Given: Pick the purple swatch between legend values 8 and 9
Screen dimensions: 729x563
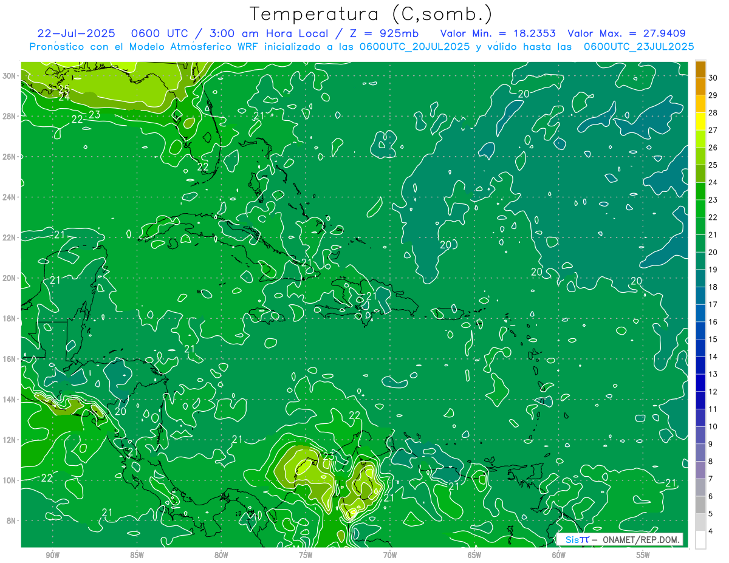Looking at the screenshot, I should pos(701,452).
